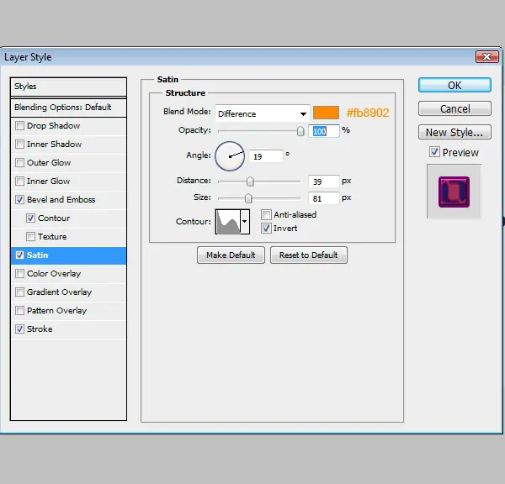Select the Inner Glow row label
The image size is (505, 484).
pyautogui.click(x=48, y=181)
